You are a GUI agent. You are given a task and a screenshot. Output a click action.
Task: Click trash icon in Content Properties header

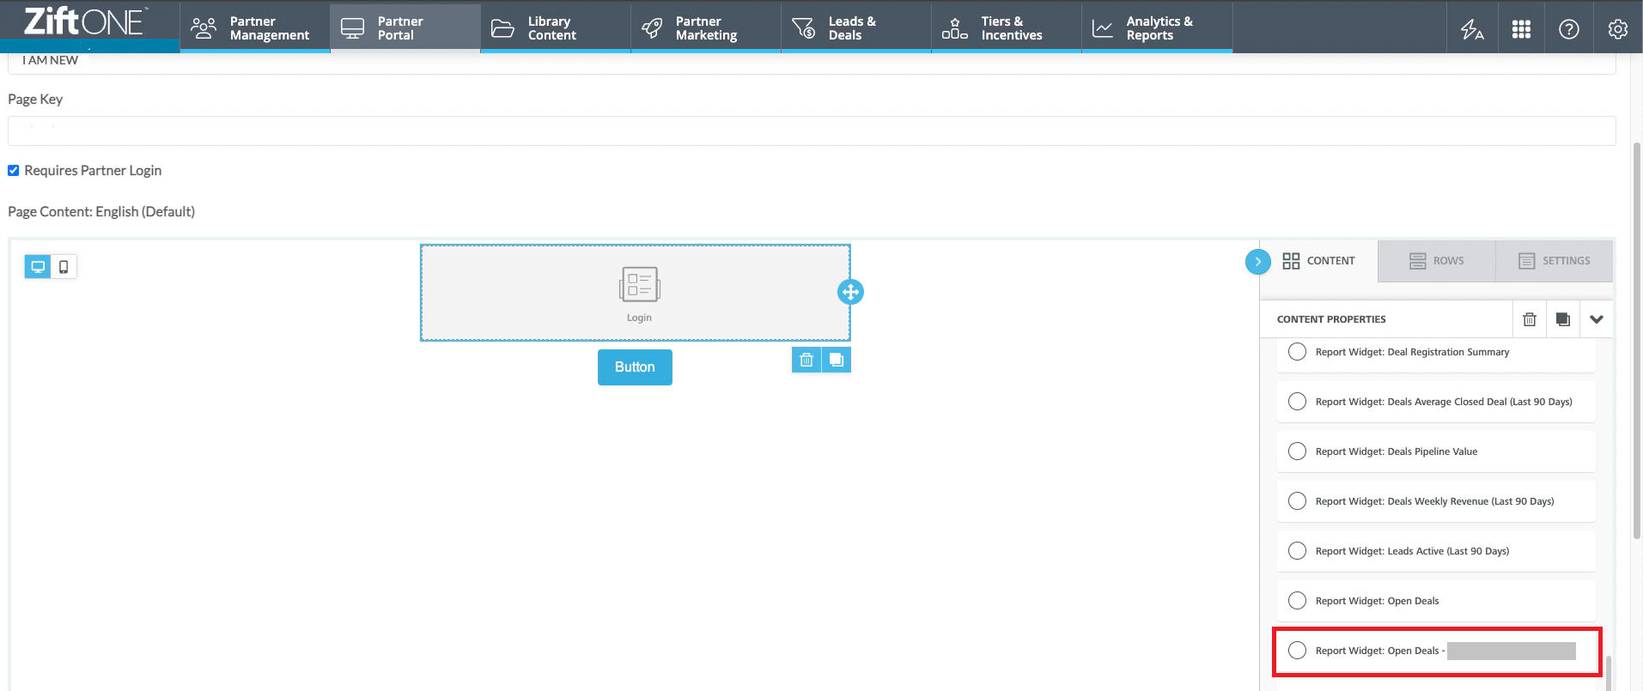coord(1530,319)
